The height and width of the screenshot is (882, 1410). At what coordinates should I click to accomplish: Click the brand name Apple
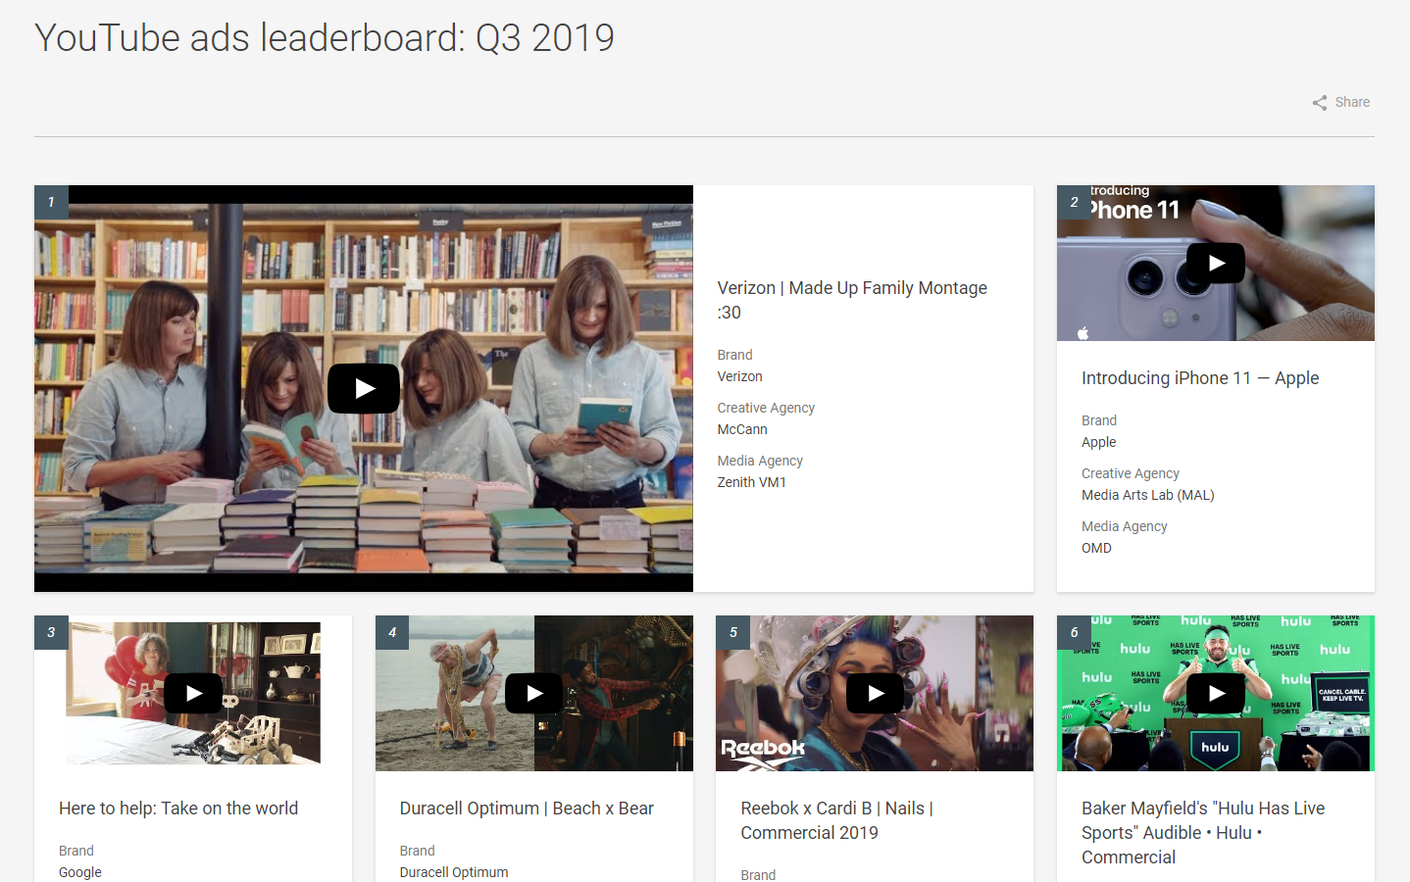pos(1098,442)
